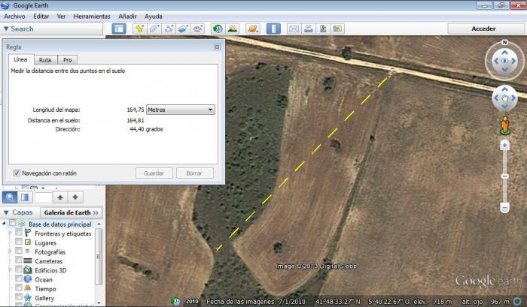Print the current view

308,29
